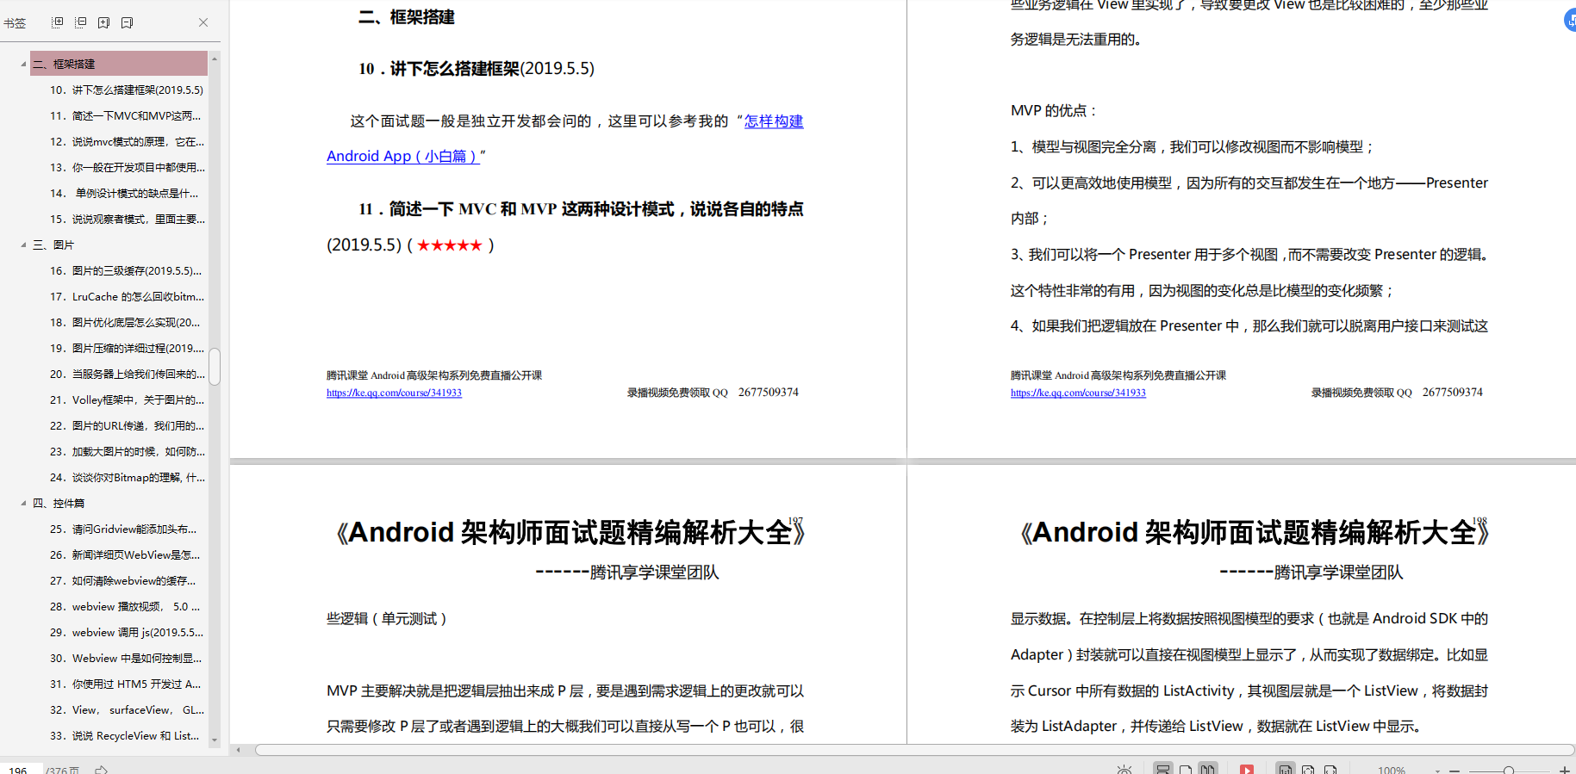
Task: Open bookmark 19. 图片压缩的详细过程
Action: [x=127, y=348]
